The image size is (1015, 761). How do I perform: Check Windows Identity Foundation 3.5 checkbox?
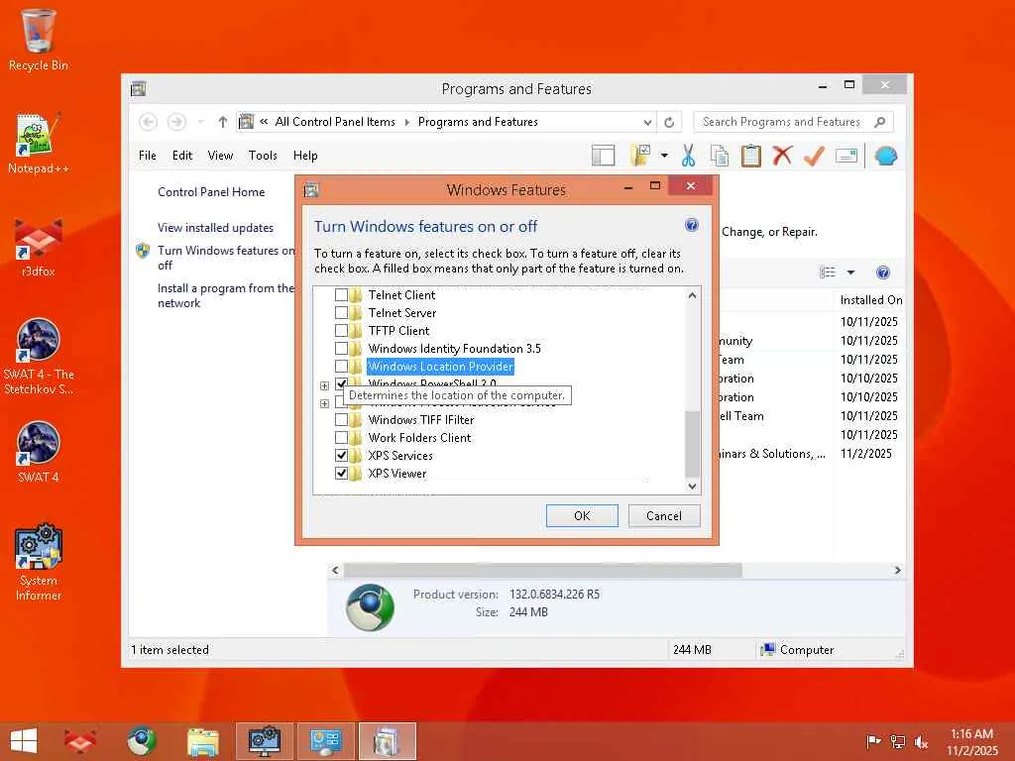point(341,348)
